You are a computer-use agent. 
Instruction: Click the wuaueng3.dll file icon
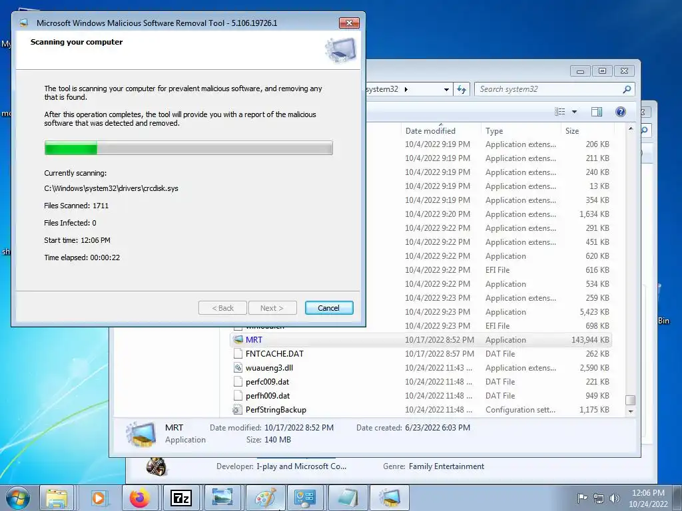coord(238,367)
